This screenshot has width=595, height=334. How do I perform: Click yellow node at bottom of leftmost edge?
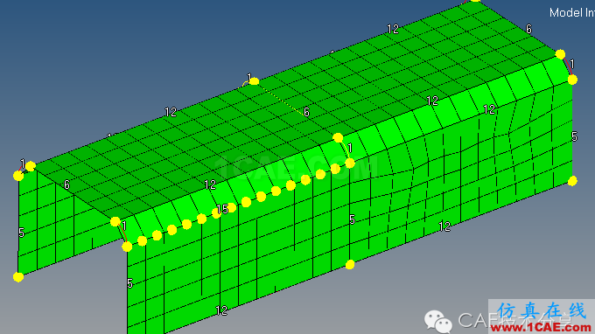point(18,277)
